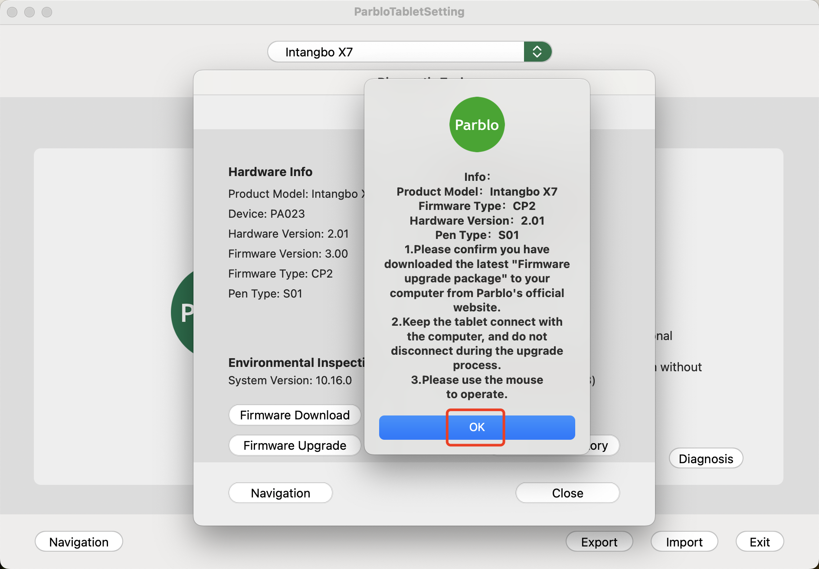Click the dark green Parblo logo behind dialog
This screenshot has width=819, height=569.
183,312
